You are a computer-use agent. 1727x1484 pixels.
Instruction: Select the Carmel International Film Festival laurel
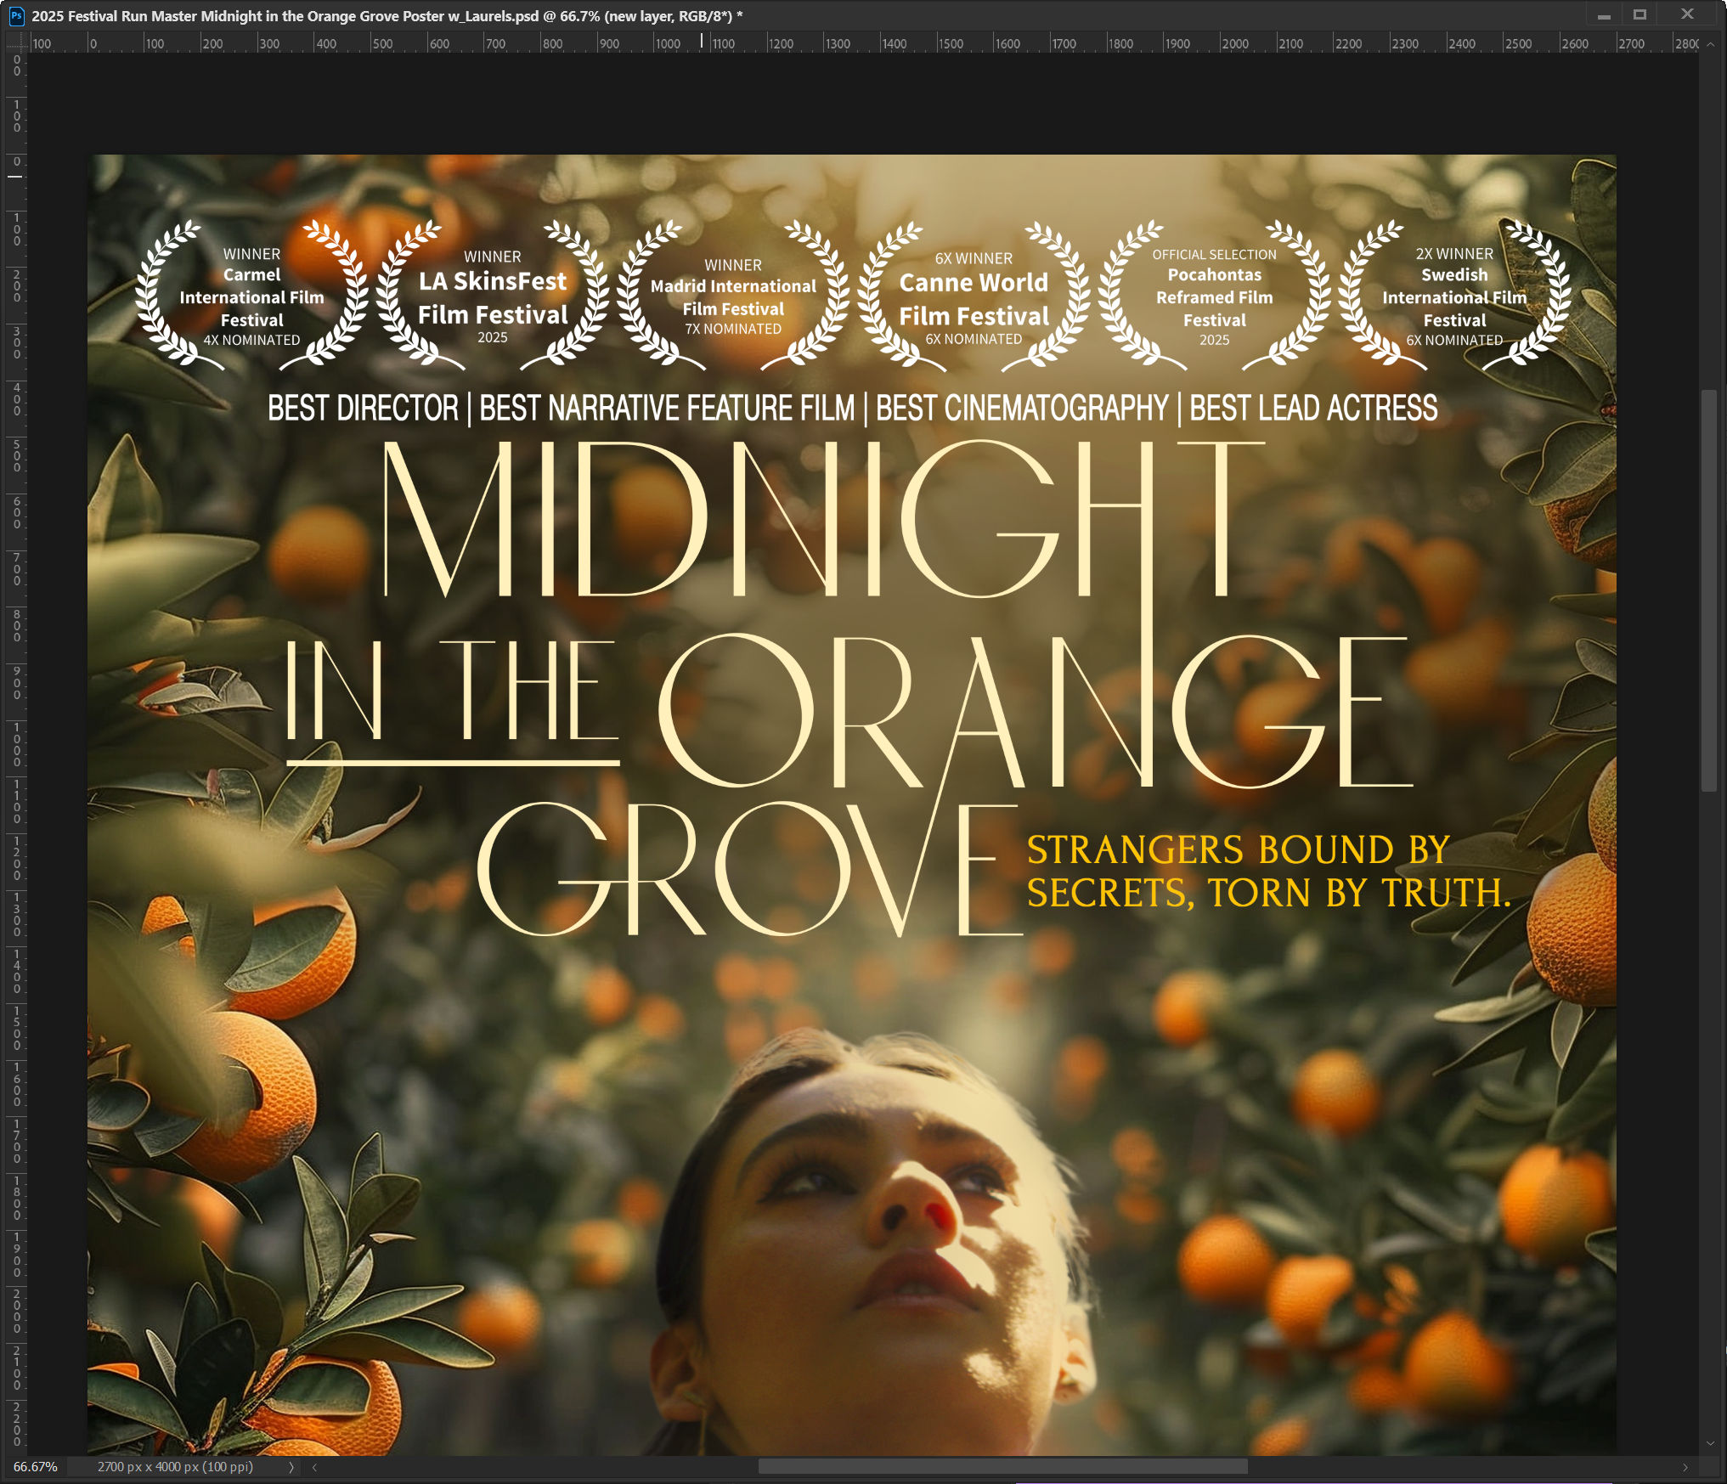251,296
